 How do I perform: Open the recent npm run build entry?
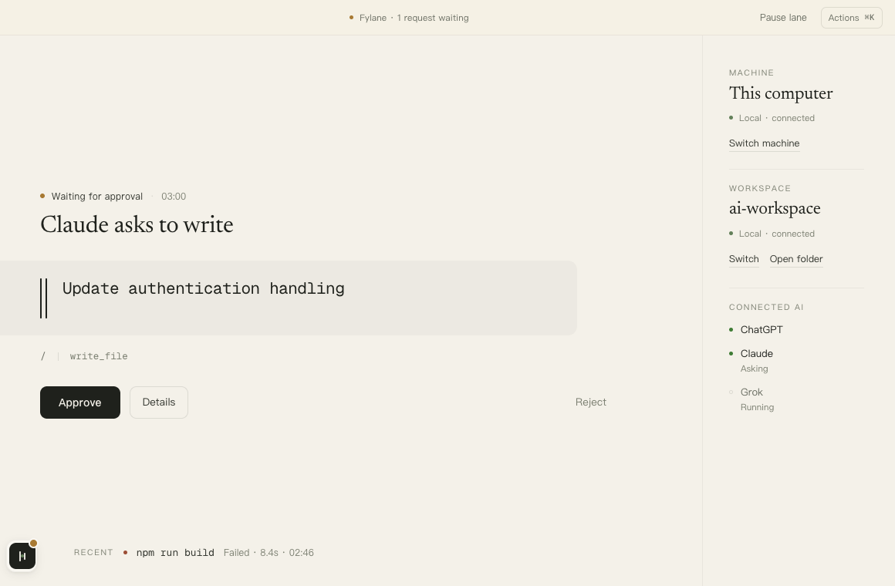(x=175, y=552)
